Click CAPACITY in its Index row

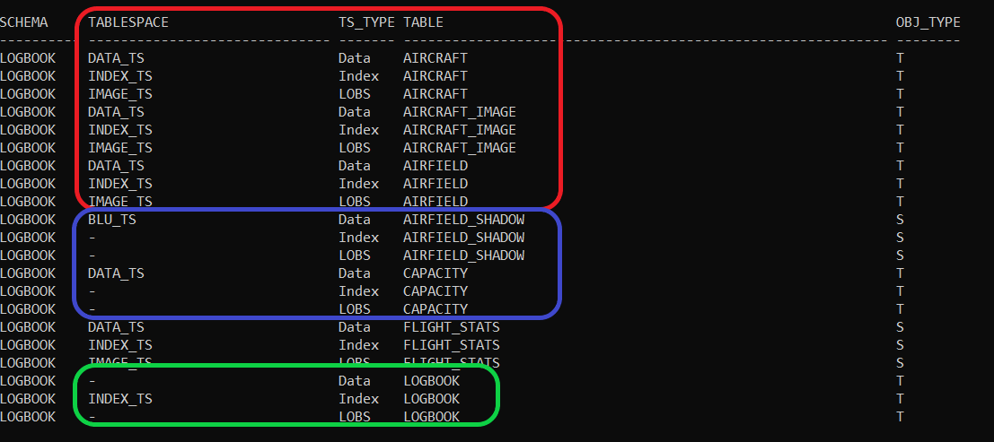[435, 291]
